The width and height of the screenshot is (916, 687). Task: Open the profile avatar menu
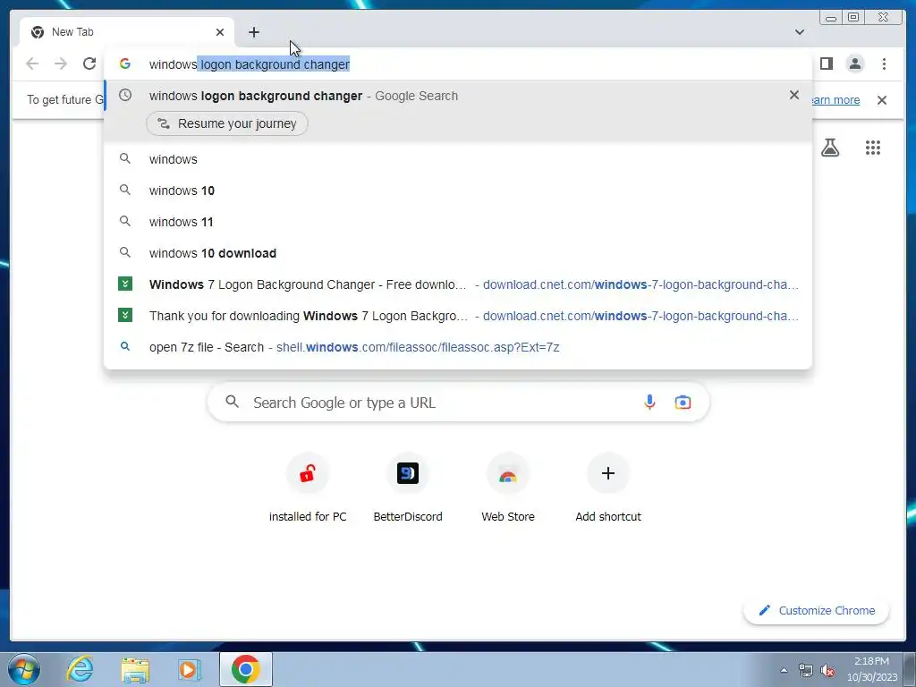coord(854,64)
